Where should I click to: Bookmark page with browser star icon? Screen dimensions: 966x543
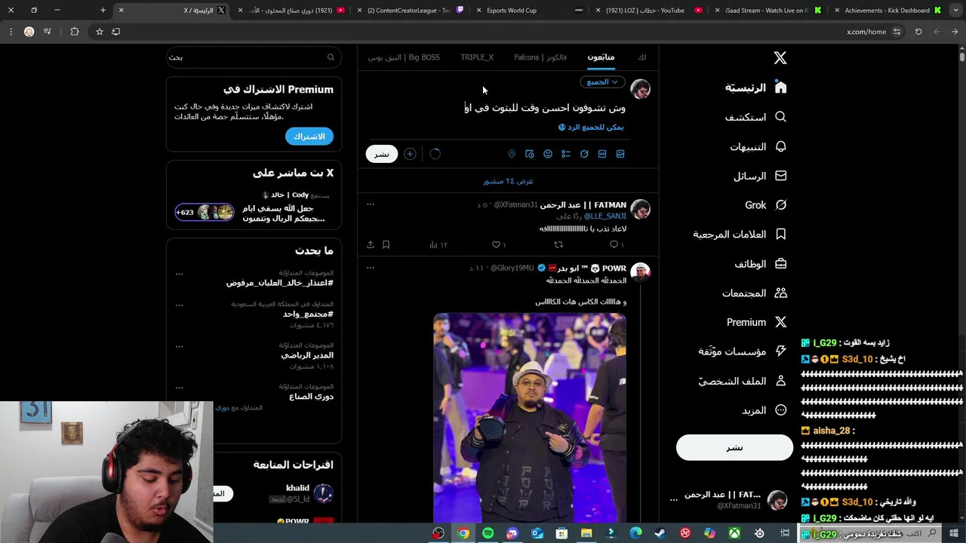pos(99,32)
